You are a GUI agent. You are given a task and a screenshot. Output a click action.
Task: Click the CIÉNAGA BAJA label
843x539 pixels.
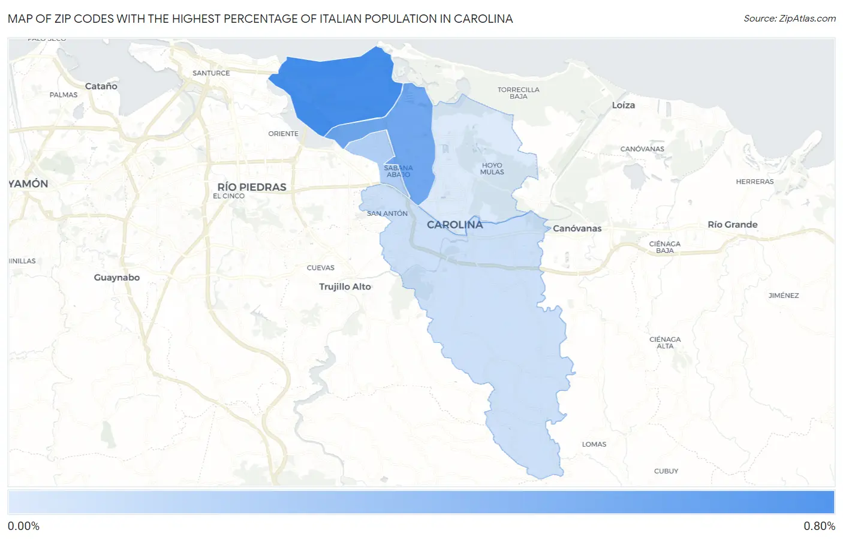click(x=665, y=247)
